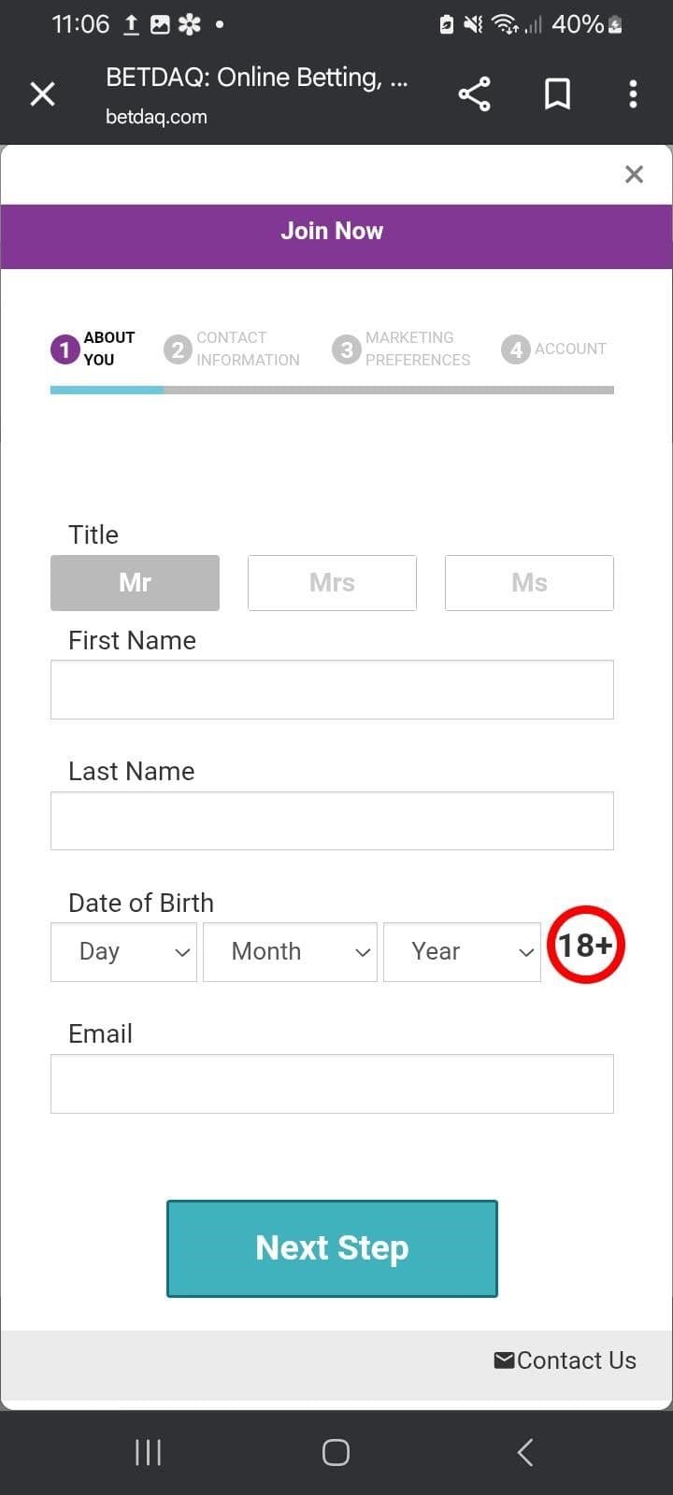
Task: Tap the envelope icon next to Contact Us
Action: point(504,1360)
